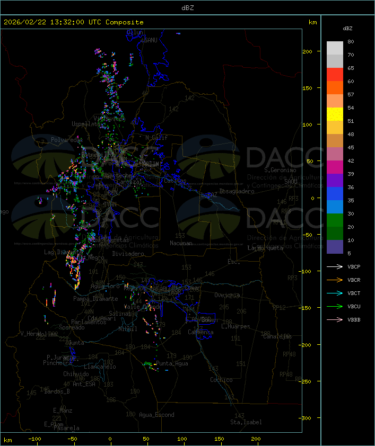Image resolution: width=375 pixels, height=446 pixels.
Task: Pick the gray 70-65 dBZ swatch
Action: [335, 61]
